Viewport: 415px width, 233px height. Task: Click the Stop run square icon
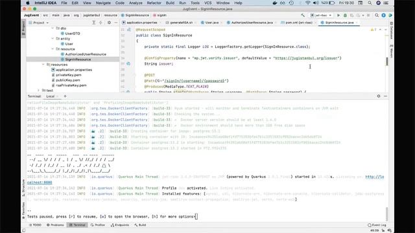[x=368, y=16]
